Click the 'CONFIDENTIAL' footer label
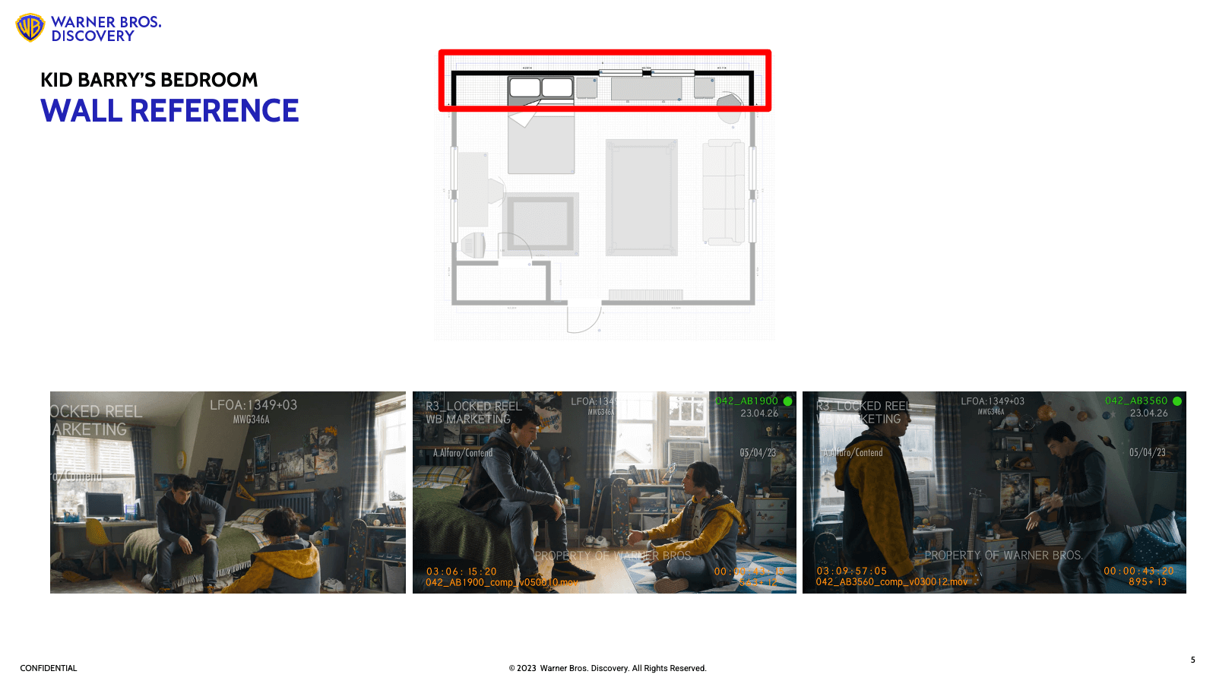 pos(49,669)
